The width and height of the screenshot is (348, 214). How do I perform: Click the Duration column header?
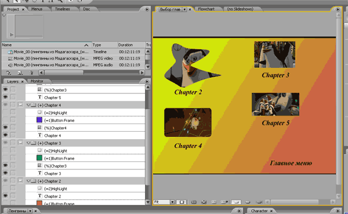click(131, 45)
